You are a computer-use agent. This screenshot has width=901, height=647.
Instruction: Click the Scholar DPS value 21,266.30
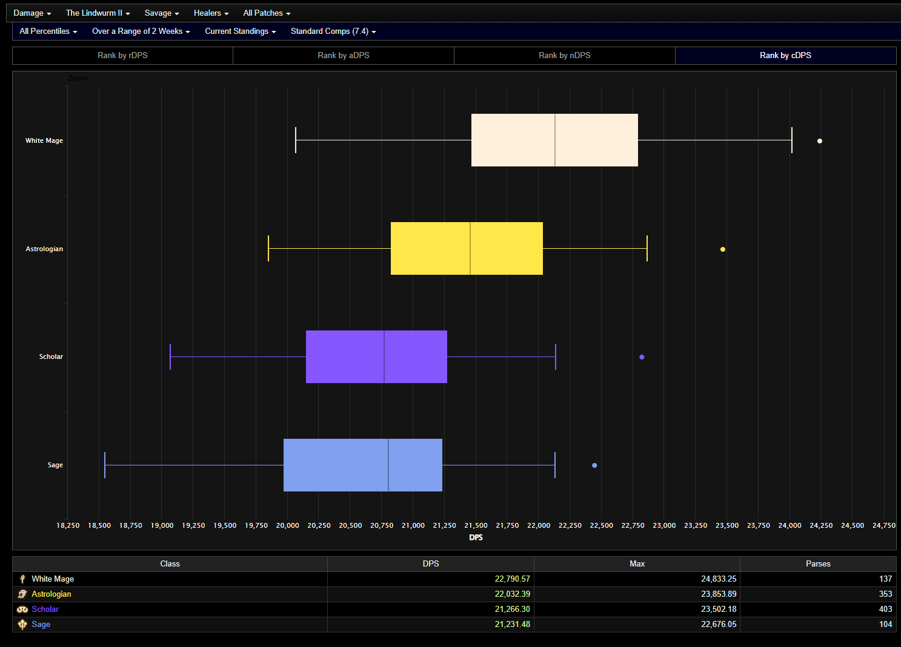point(513,609)
